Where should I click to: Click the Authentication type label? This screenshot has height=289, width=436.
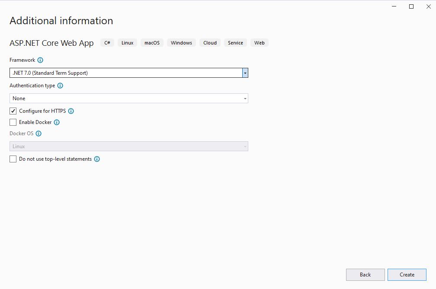click(32, 86)
